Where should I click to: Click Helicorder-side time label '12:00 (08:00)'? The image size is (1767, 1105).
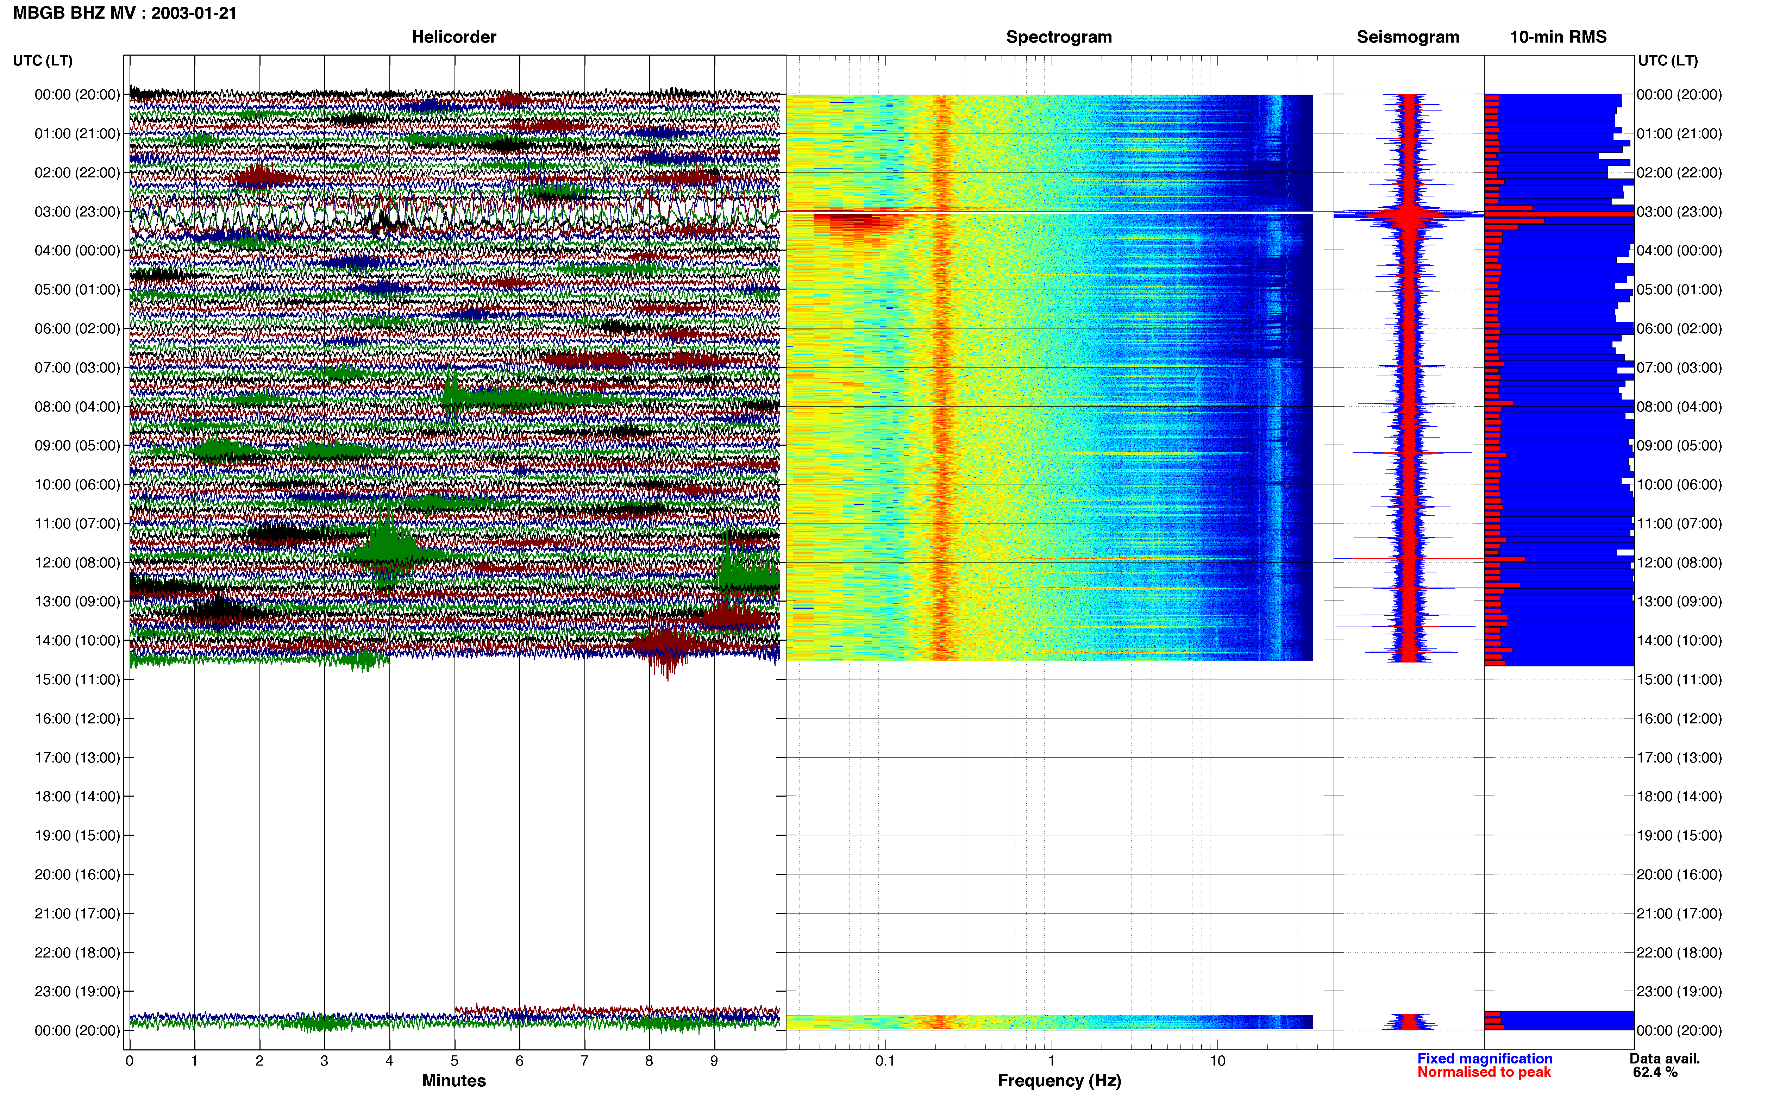[x=77, y=563]
